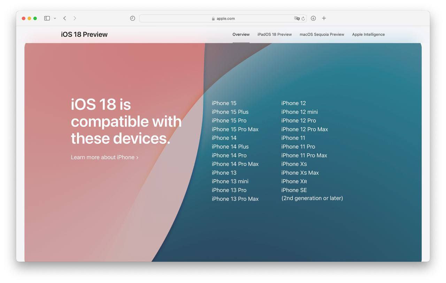Click the iPhone 13 mini entry
This screenshot has height=283, width=446.
(x=230, y=181)
